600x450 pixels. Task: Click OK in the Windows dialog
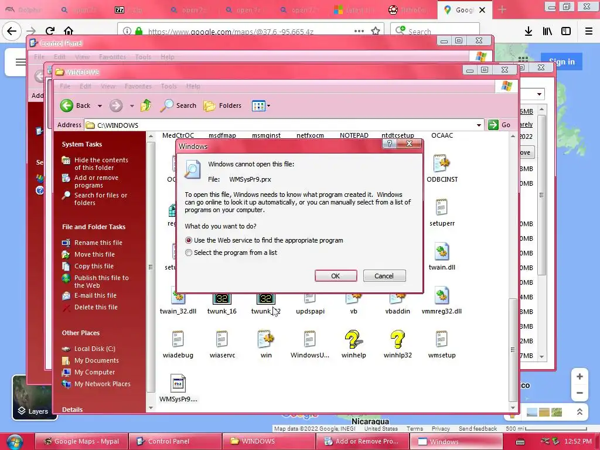tap(336, 276)
